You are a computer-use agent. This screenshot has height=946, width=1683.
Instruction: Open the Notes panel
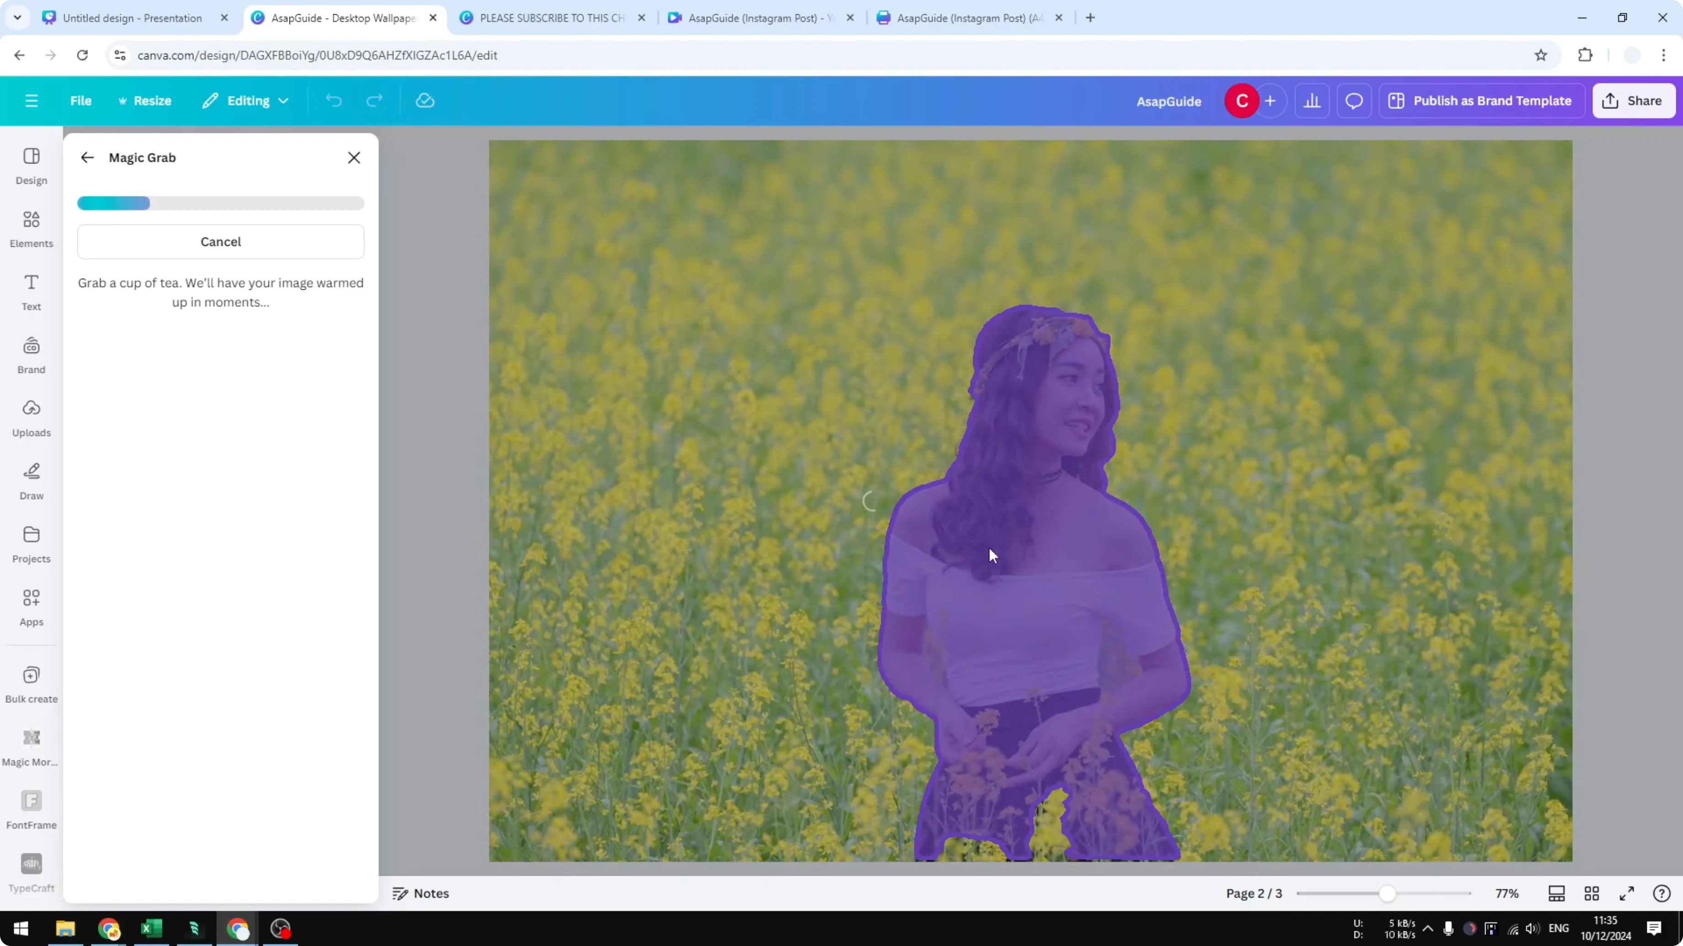click(421, 893)
